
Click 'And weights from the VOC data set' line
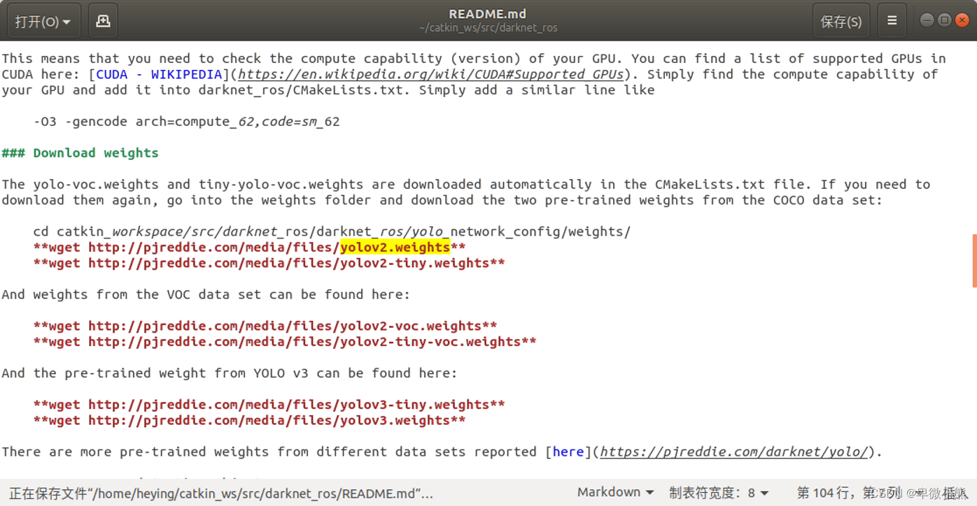206,295
